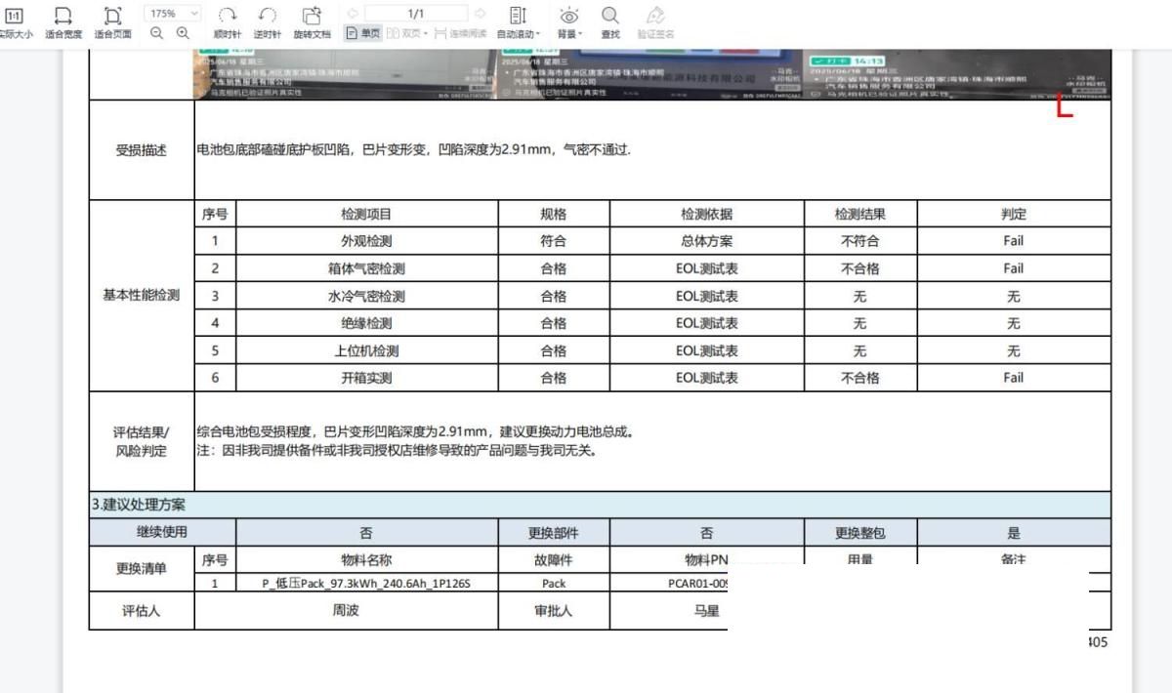Click the zoom out magnifier icon
This screenshot has width=1172, height=693.
157,33
